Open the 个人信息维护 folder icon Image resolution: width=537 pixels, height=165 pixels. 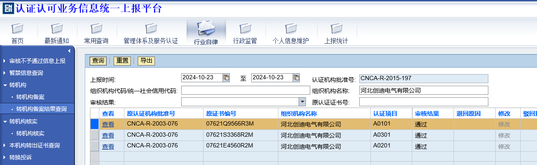[291, 28]
